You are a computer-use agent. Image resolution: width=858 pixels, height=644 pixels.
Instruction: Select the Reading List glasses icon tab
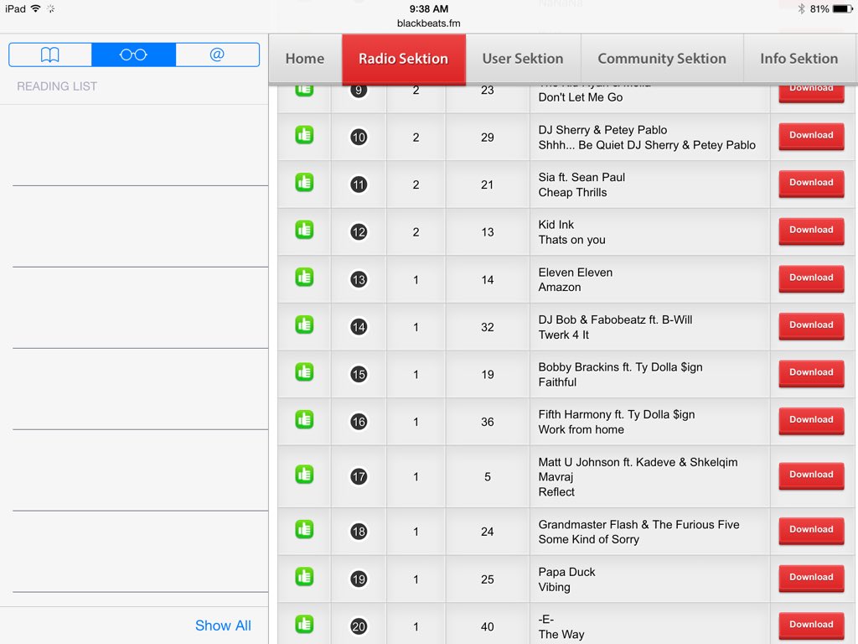[133, 55]
